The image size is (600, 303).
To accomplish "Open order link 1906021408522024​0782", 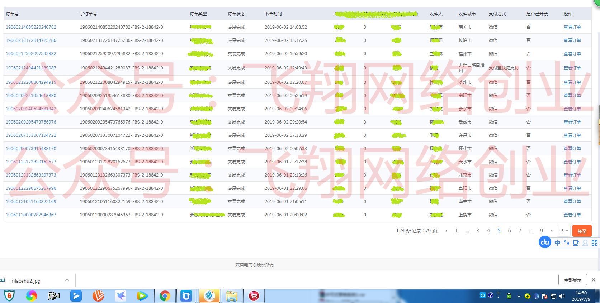I will (x=31, y=27).
